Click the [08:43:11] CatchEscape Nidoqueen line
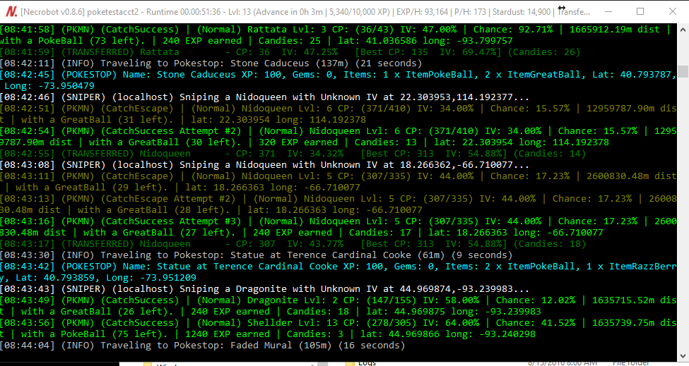Screen dimensions: 689x366 click(x=338, y=182)
